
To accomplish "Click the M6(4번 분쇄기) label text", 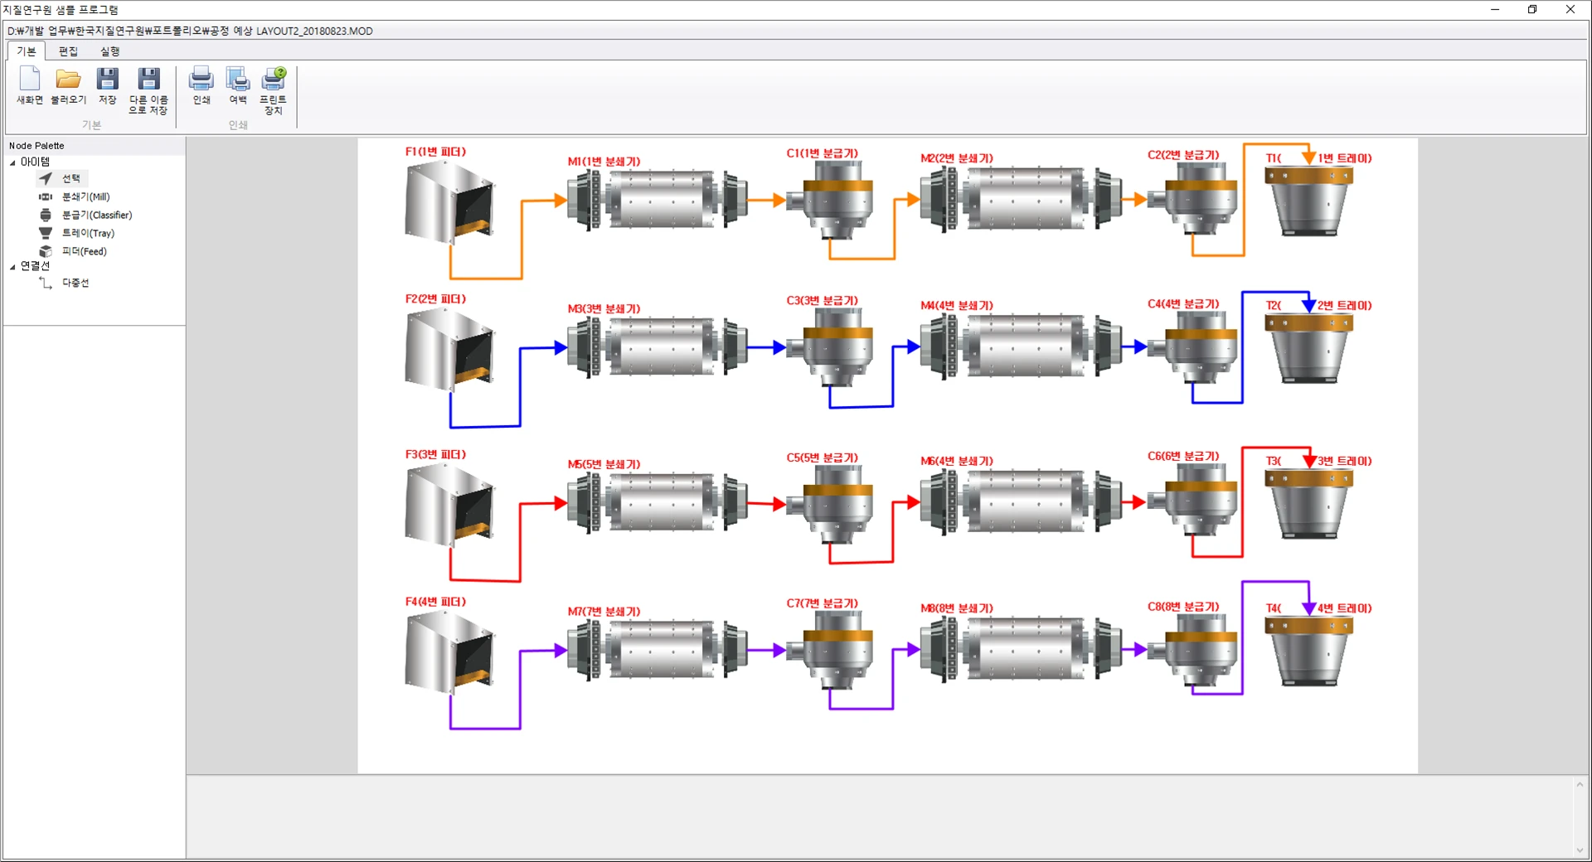I will pos(956,462).
